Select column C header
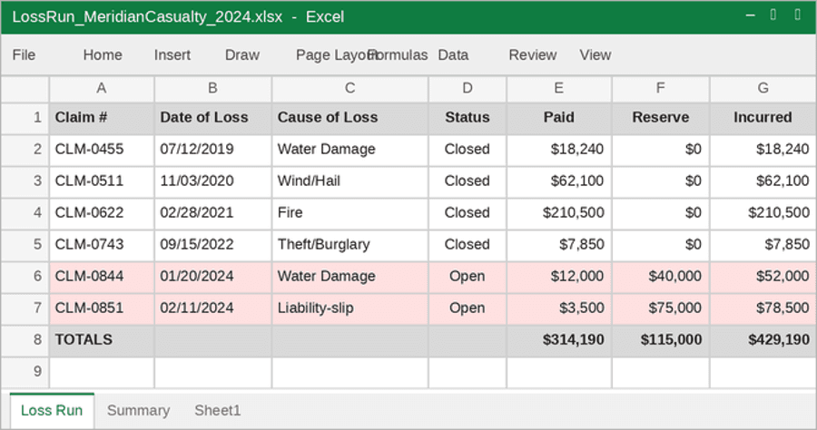 (349, 89)
